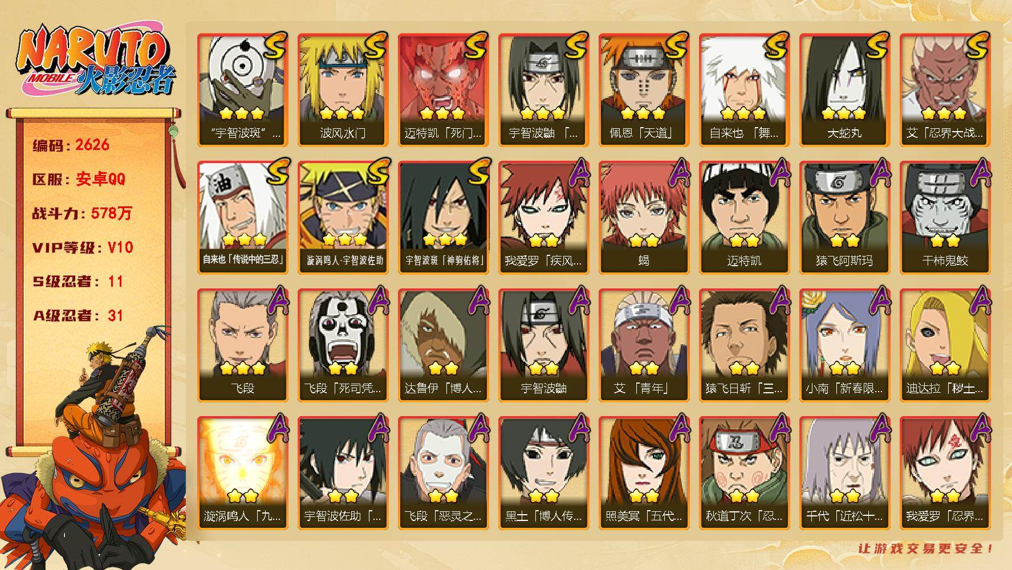Select the 编码: 2626 info line
This screenshot has height=570, width=1012.
[x=71, y=145]
